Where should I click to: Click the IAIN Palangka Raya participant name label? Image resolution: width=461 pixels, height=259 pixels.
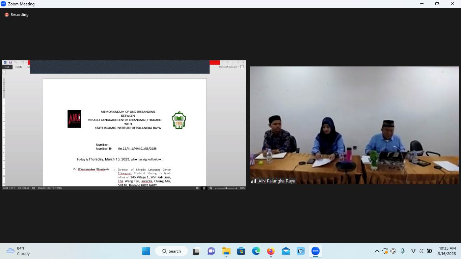276,181
